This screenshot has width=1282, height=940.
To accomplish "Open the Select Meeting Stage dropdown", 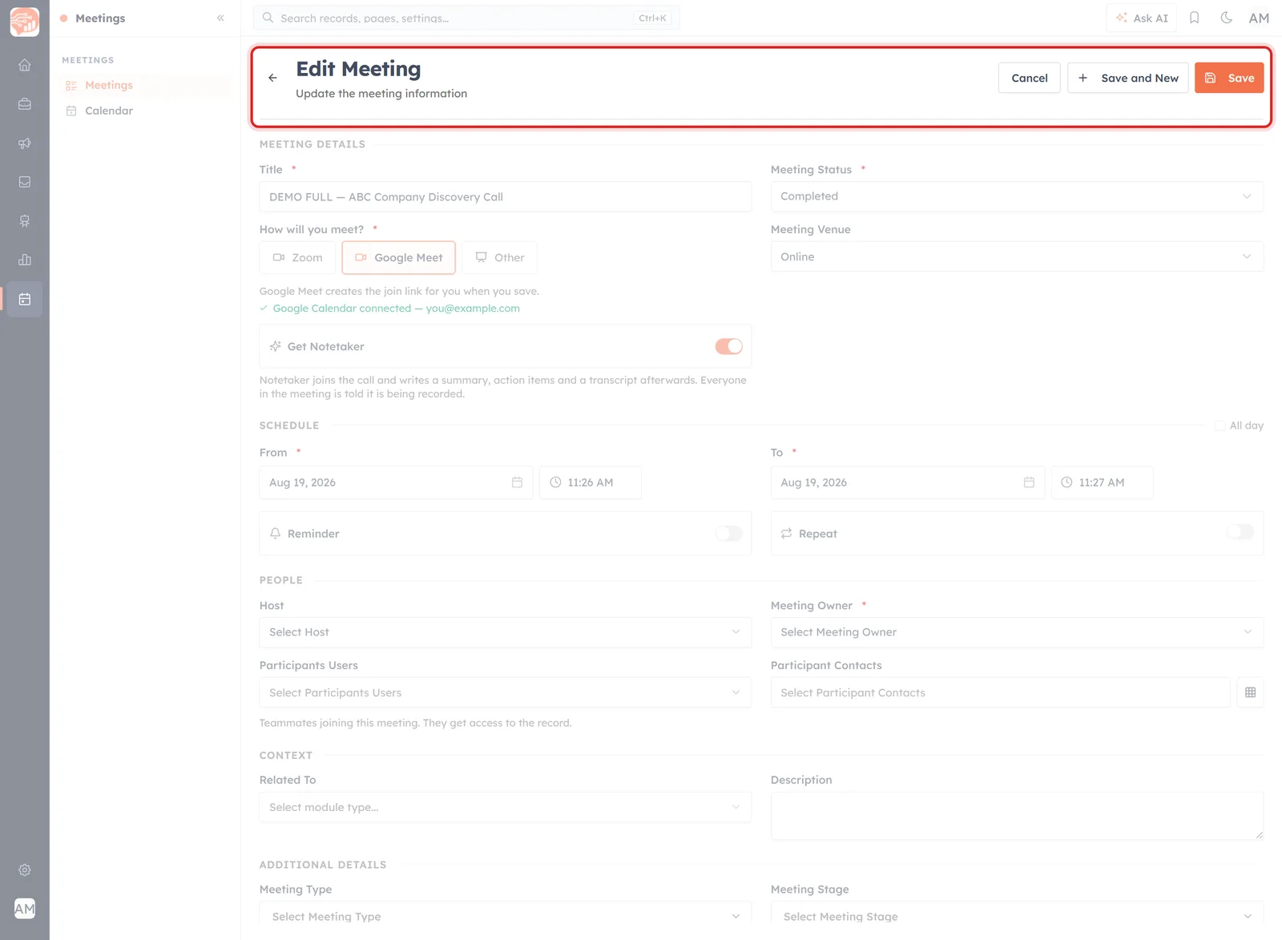I will tap(1017, 915).
